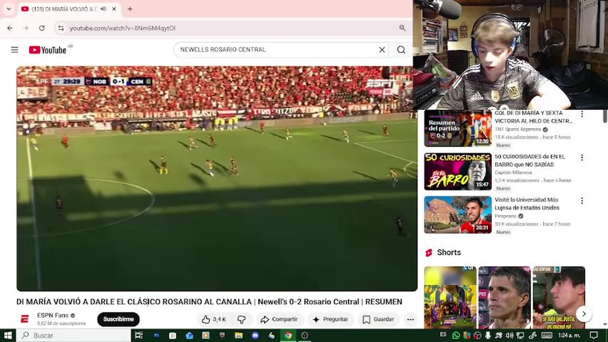Go to the YouTube home logo

48,50
